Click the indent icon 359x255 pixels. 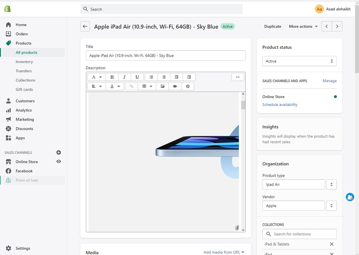(x=189, y=77)
